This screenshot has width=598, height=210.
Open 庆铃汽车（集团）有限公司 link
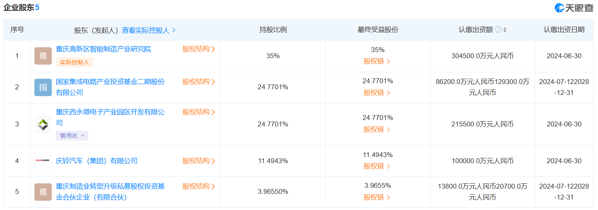pyautogui.click(x=97, y=161)
